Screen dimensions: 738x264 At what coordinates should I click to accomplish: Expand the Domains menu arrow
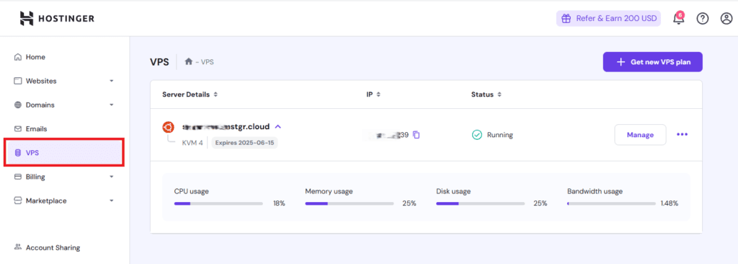click(x=112, y=105)
